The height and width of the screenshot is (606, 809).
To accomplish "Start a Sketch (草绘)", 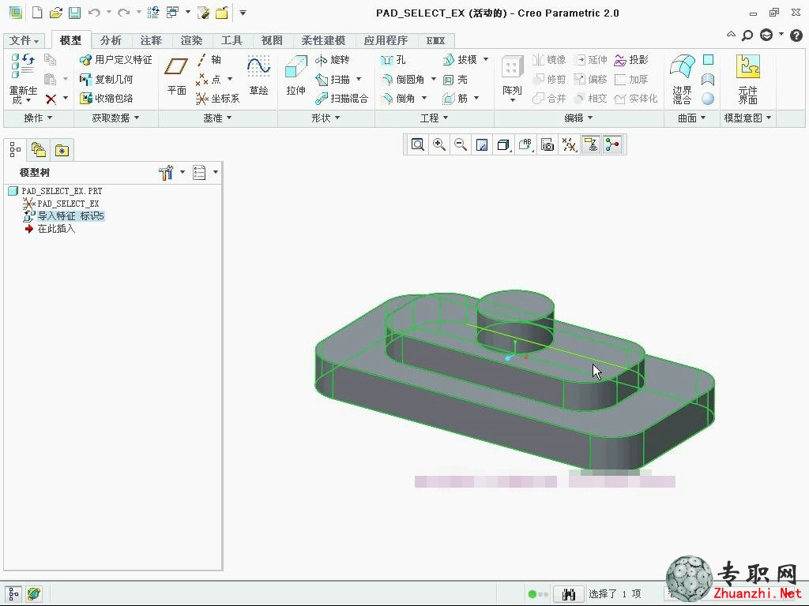I will point(258,75).
